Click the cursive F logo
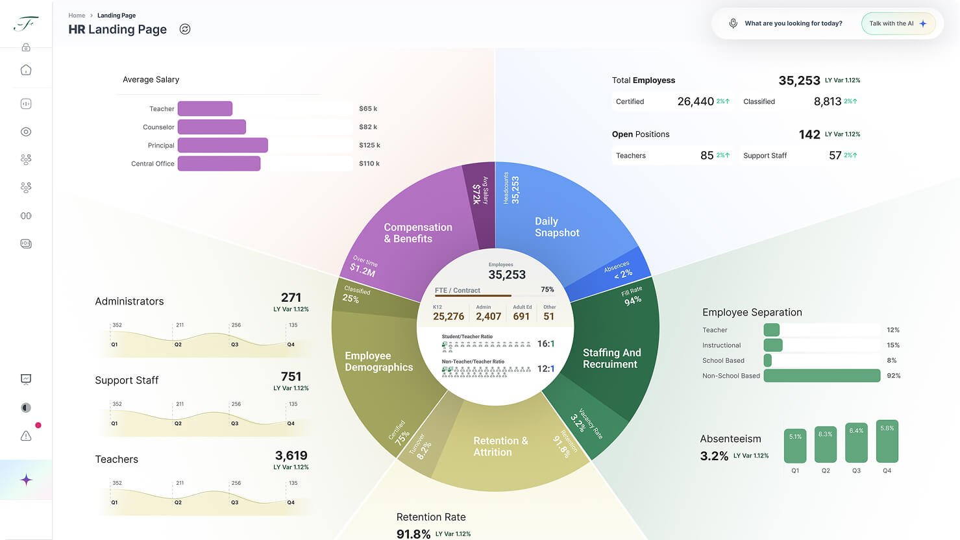Screen dimensions: 960x540 pos(25,24)
